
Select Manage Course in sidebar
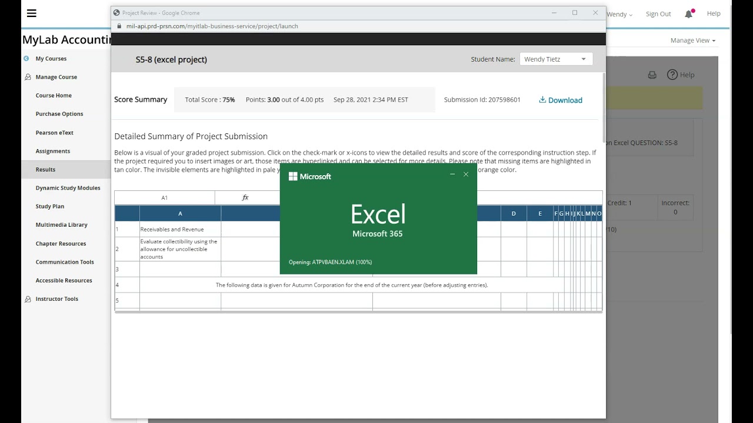[x=56, y=77]
